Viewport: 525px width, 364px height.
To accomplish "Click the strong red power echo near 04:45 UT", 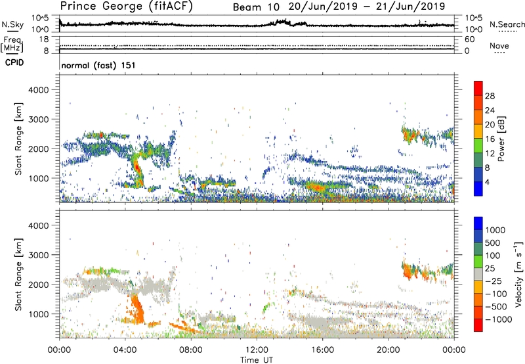I will [x=137, y=166].
